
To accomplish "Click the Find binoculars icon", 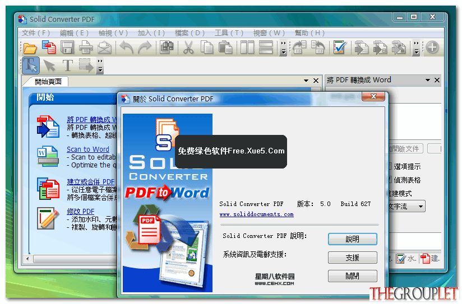I will [167, 48].
